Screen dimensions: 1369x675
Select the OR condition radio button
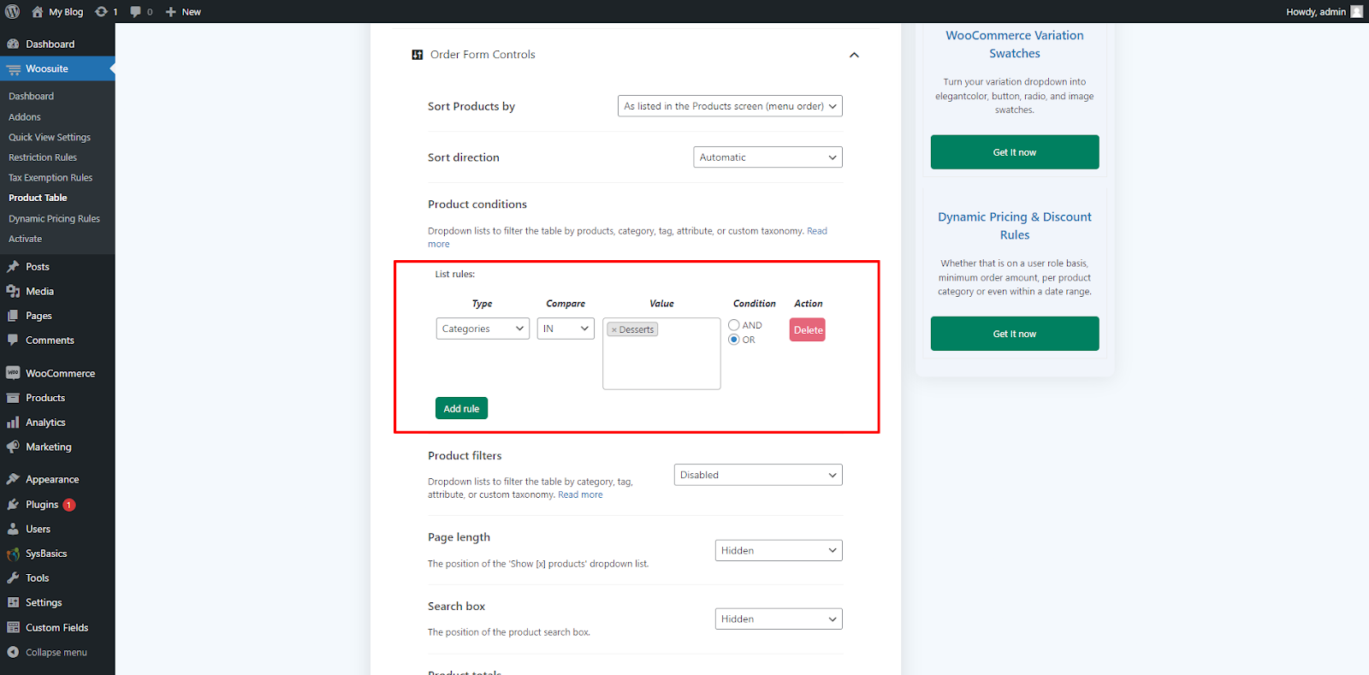[x=734, y=340]
